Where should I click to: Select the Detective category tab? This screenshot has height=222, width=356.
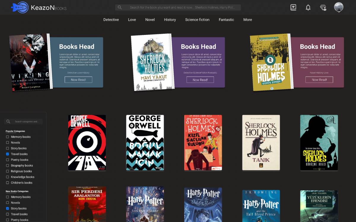click(111, 20)
